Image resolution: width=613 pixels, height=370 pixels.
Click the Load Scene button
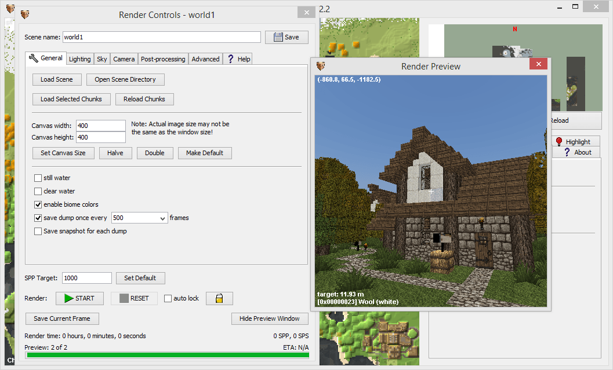coord(57,79)
